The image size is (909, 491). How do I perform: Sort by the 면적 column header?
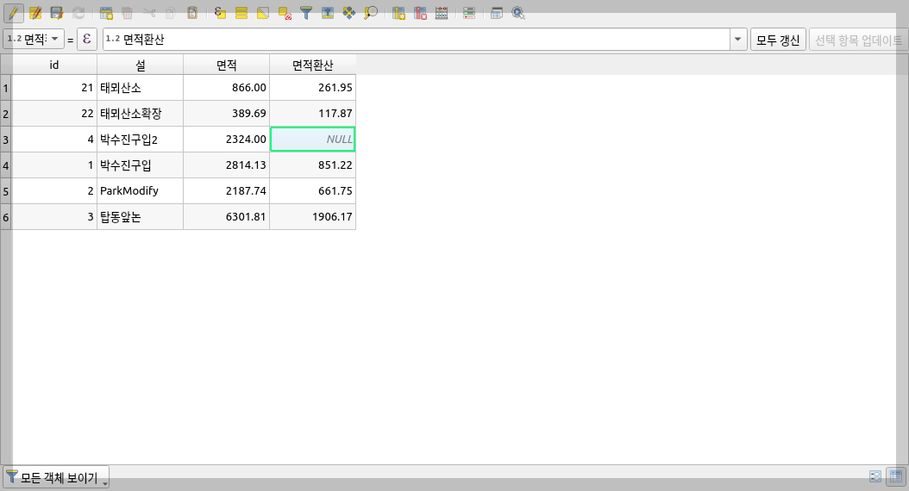coord(227,65)
